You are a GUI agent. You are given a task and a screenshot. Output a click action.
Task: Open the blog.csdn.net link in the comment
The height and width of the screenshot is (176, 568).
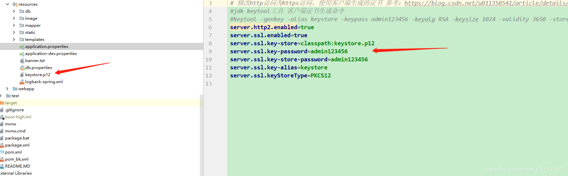click(486, 3)
